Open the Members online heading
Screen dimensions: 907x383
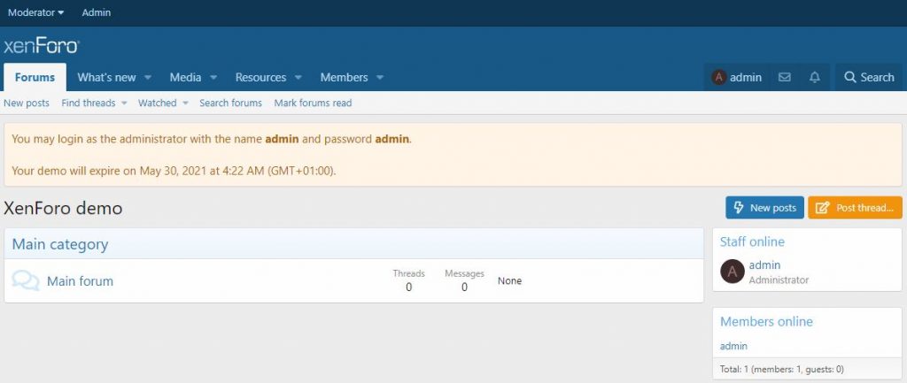tap(766, 321)
